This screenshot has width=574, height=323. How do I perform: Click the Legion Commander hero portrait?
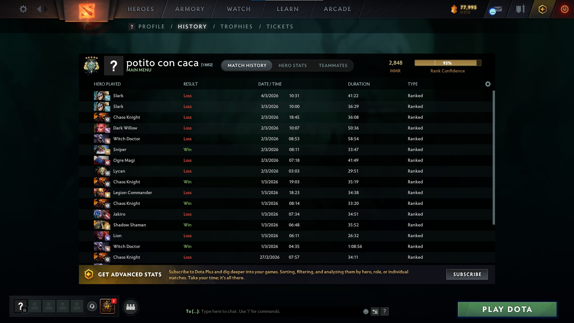(x=101, y=193)
